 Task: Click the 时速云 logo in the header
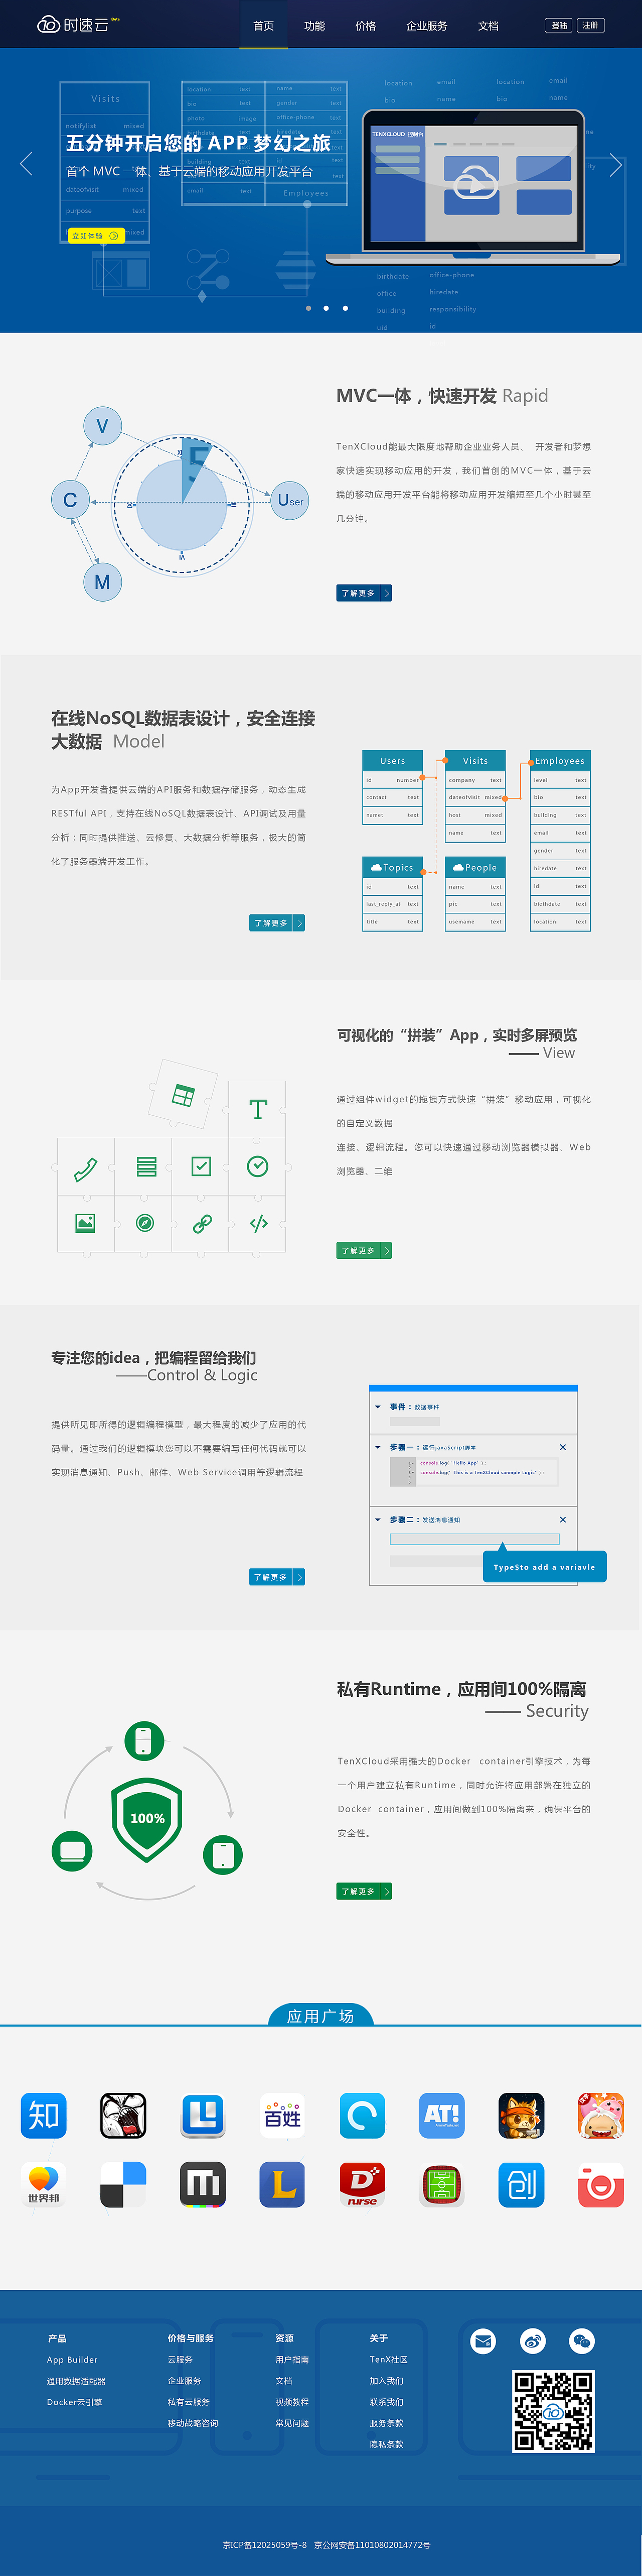[x=78, y=25]
